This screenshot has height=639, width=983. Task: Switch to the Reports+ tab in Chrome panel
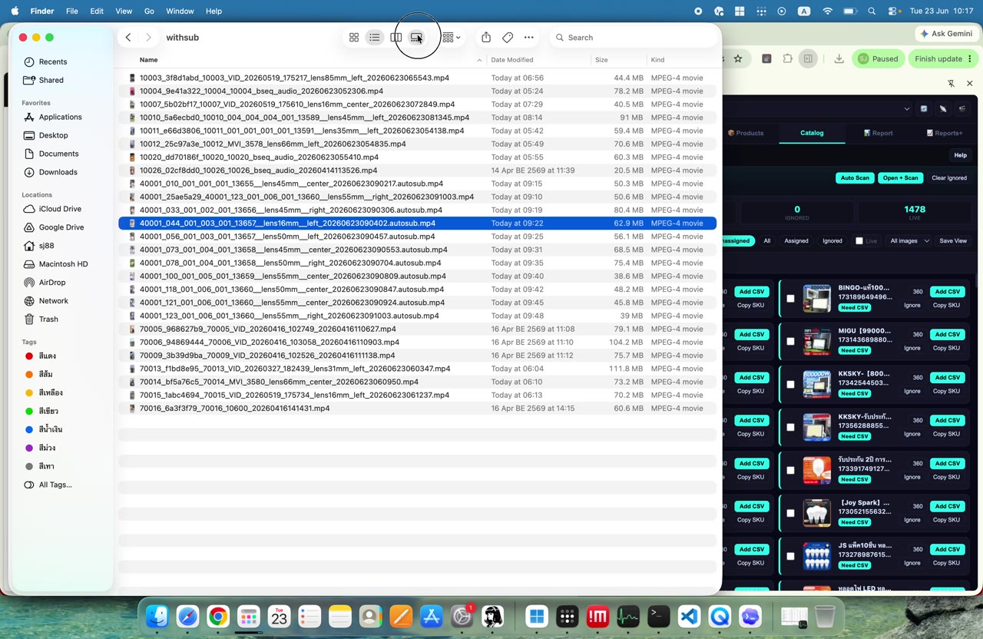(x=944, y=133)
